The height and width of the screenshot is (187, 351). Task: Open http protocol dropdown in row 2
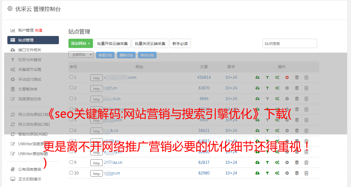tap(97, 89)
